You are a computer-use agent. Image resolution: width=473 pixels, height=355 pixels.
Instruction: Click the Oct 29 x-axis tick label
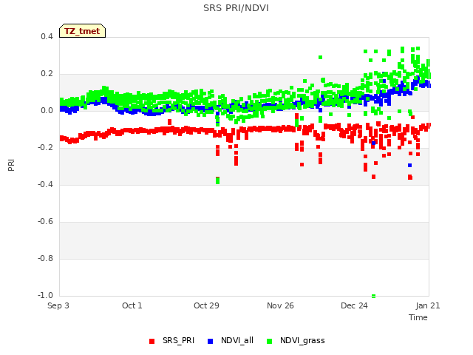point(206,305)
